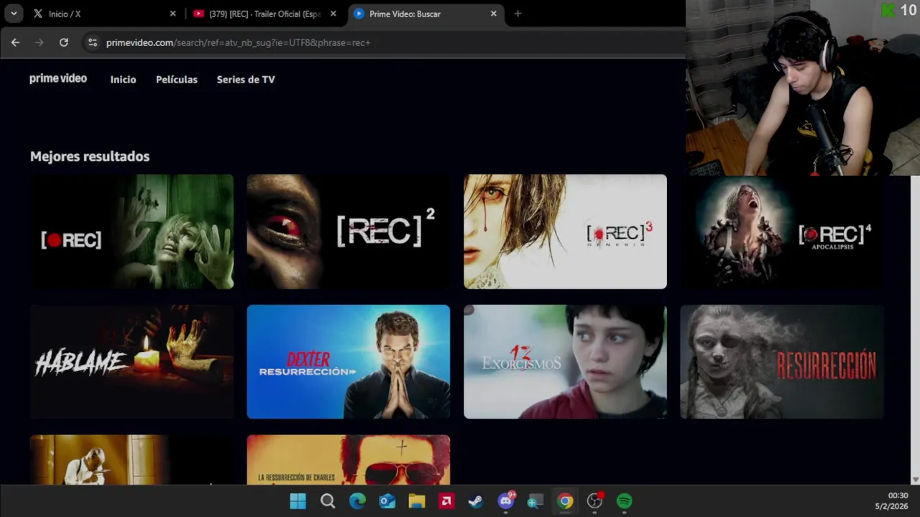Open the [REC] 2 movie thumbnail
Viewport: 920px width, 517px height.
[x=349, y=231]
